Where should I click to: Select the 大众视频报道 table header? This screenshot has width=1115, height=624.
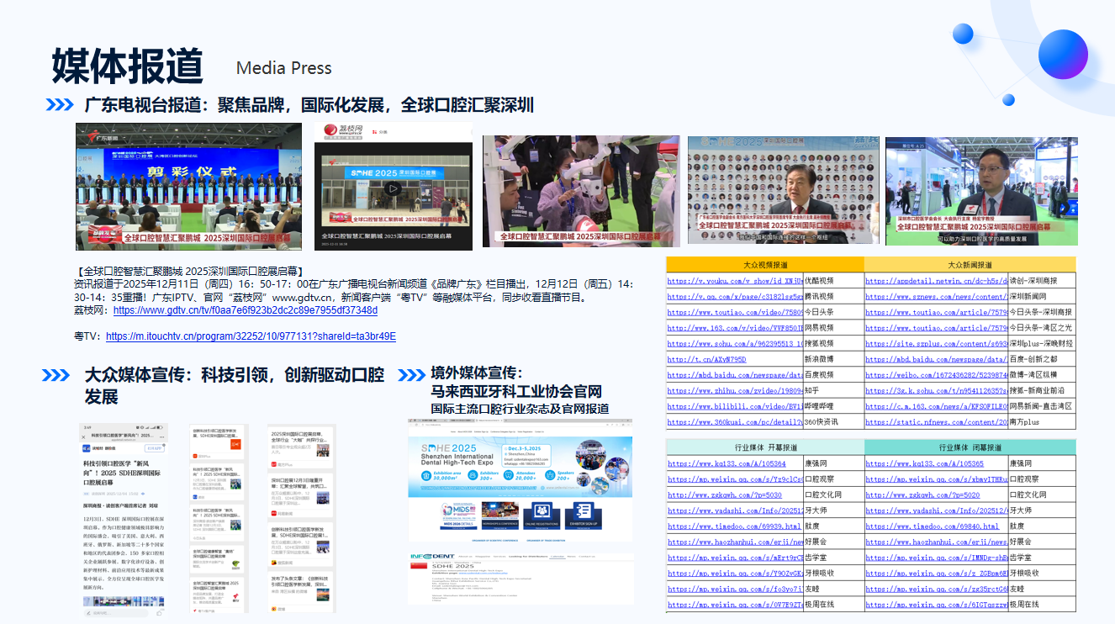click(x=765, y=264)
